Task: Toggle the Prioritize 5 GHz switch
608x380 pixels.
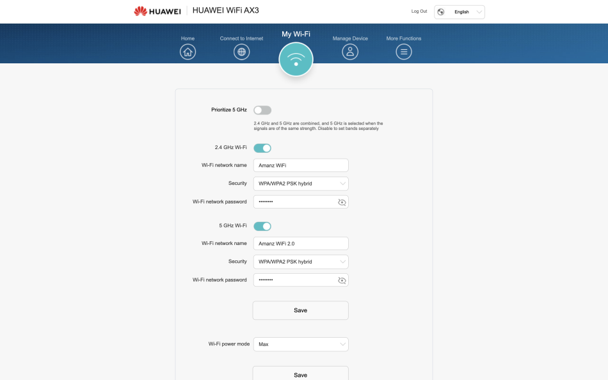Action: 262,110
